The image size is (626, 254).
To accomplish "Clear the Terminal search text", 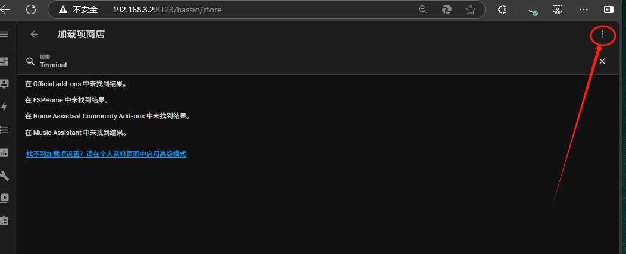I will coord(602,61).
